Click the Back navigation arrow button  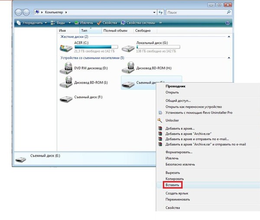pyautogui.click(x=18, y=12)
